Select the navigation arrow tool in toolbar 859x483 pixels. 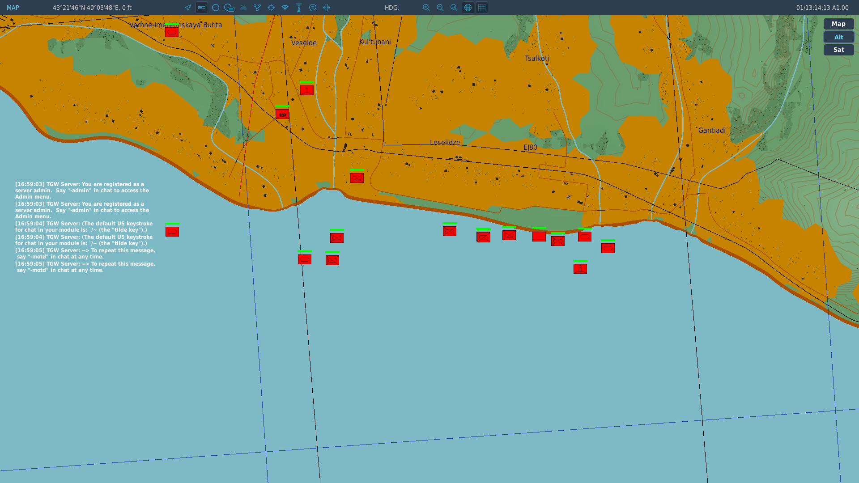[x=188, y=8]
